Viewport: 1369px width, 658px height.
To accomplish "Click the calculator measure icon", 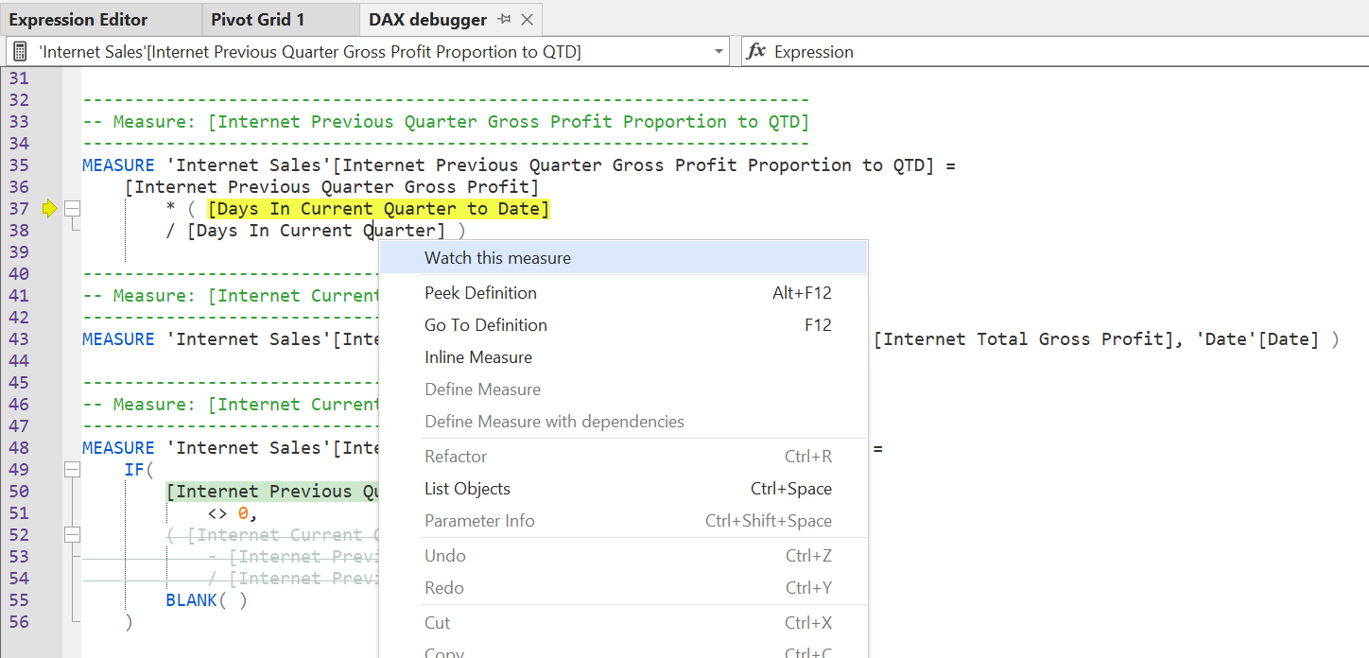I will [21, 52].
